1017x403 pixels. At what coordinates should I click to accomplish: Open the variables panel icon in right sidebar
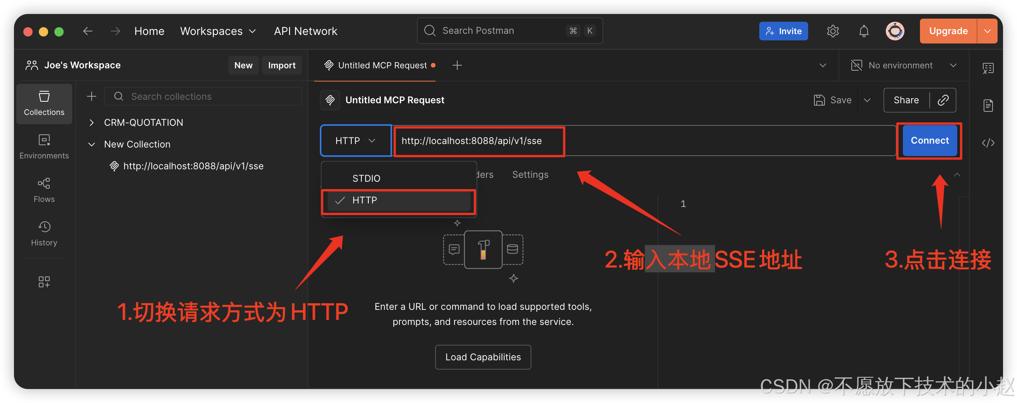988,68
